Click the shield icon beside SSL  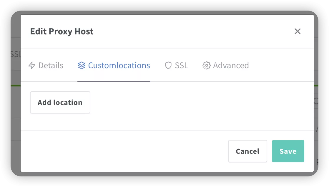pos(168,65)
